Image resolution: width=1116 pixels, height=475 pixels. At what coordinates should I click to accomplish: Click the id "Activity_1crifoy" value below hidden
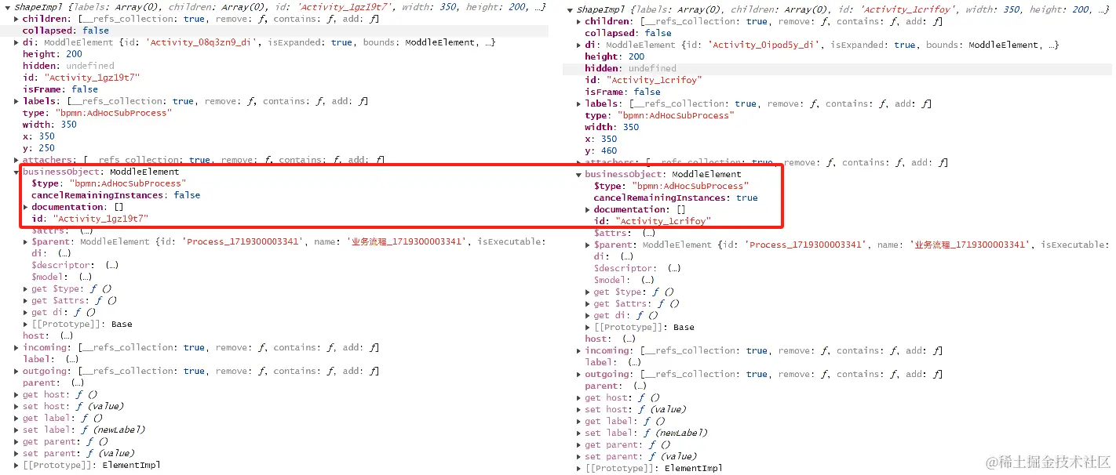(655, 81)
